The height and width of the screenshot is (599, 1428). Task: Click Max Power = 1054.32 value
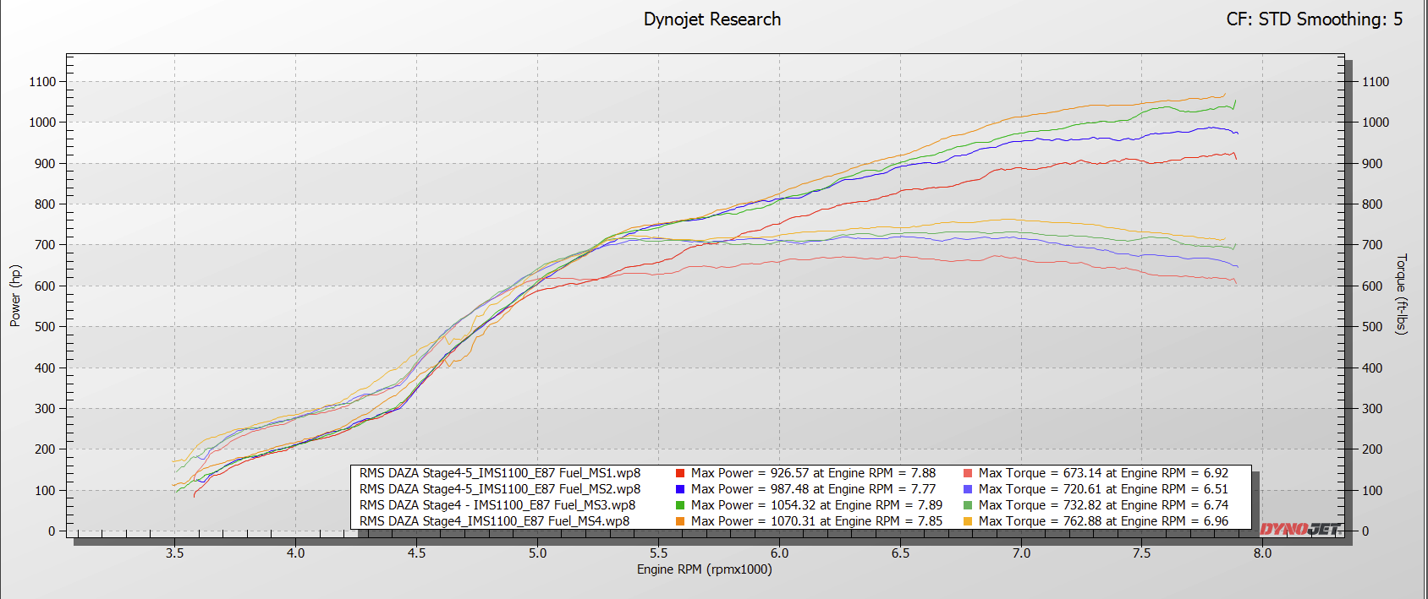pos(816,505)
